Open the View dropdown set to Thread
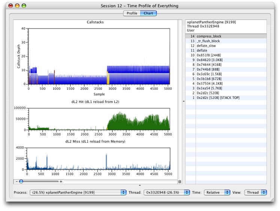This screenshot has height=211, width=280. 256,192
